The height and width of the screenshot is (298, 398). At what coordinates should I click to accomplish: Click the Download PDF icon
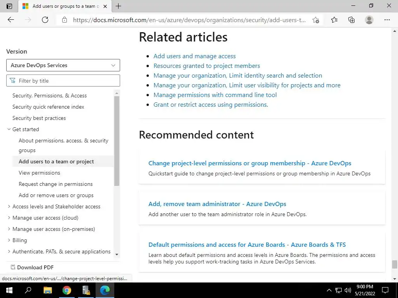point(13,267)
